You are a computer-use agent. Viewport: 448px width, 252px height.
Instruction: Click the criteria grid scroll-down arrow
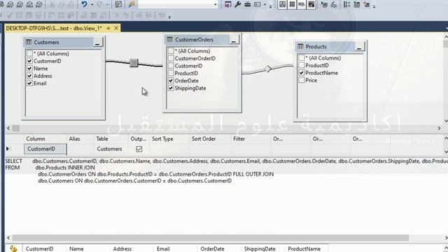point(446,151)
